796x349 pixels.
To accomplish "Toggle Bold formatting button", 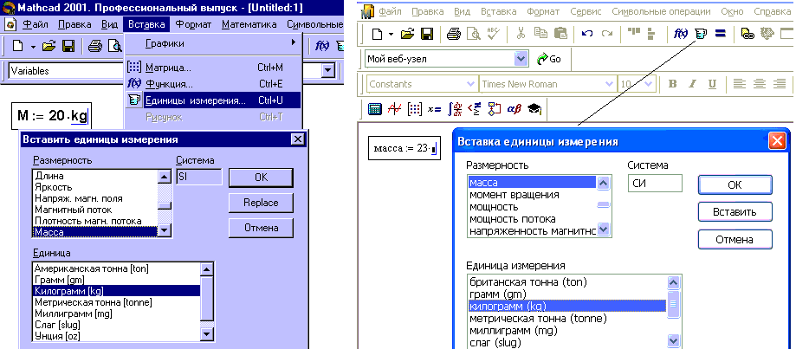I will tap(673, 84).
